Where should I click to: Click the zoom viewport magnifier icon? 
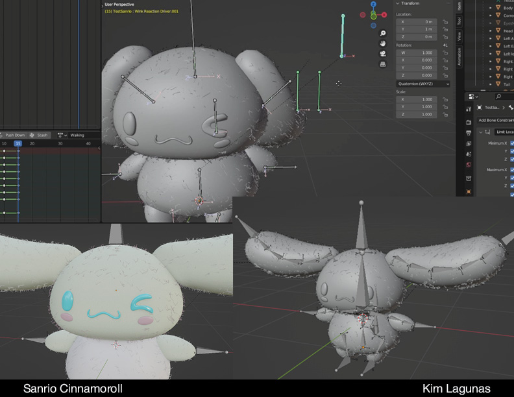[382, 33]
